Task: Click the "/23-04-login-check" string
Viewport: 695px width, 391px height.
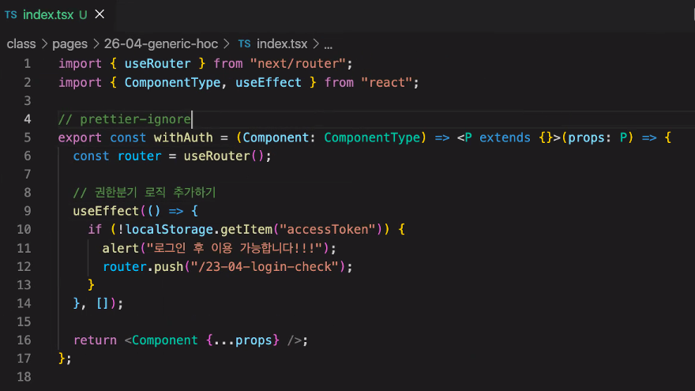Action: pyautogui.click(x=265, y=267)
